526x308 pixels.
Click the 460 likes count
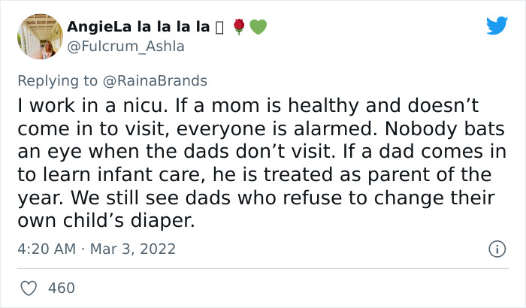(62, 288)
